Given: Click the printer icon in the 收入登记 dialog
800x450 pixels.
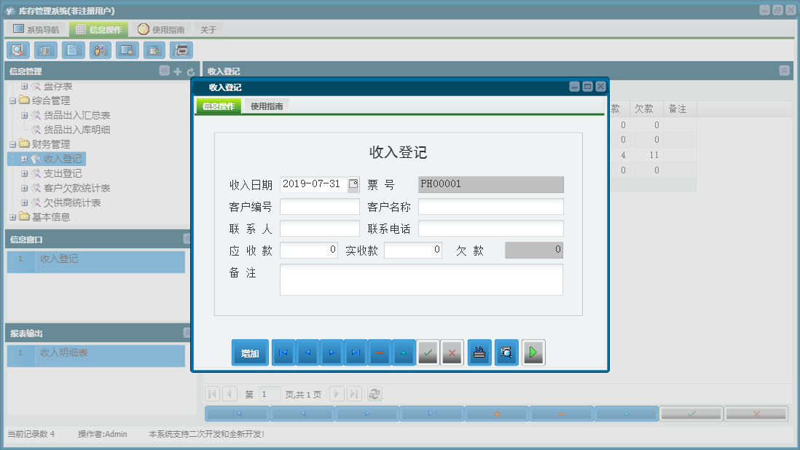Looking at the screenshot, I should click(479, 352).
